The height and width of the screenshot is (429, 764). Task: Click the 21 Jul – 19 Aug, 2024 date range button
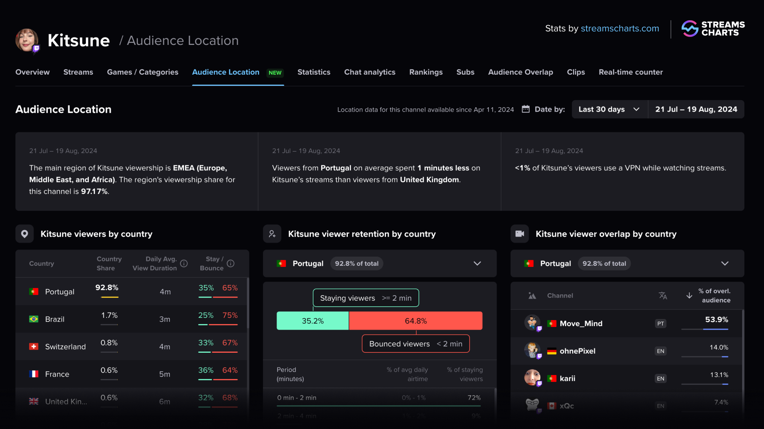(x=696, y=109)
